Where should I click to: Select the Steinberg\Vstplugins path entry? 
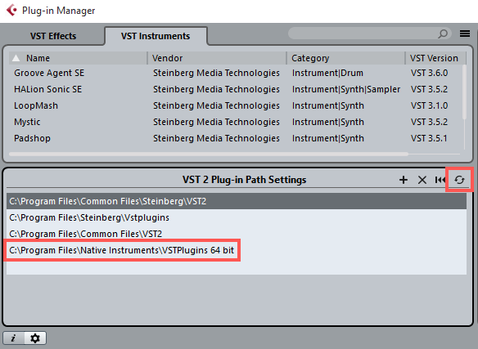click(237, 217)
